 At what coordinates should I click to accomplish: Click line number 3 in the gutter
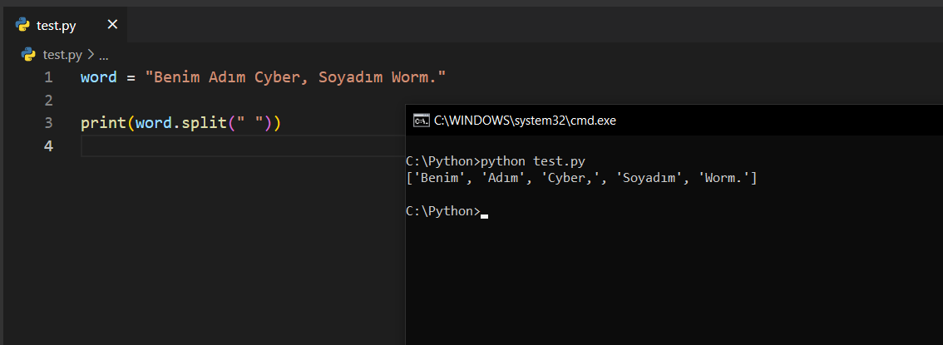[48, 123]
